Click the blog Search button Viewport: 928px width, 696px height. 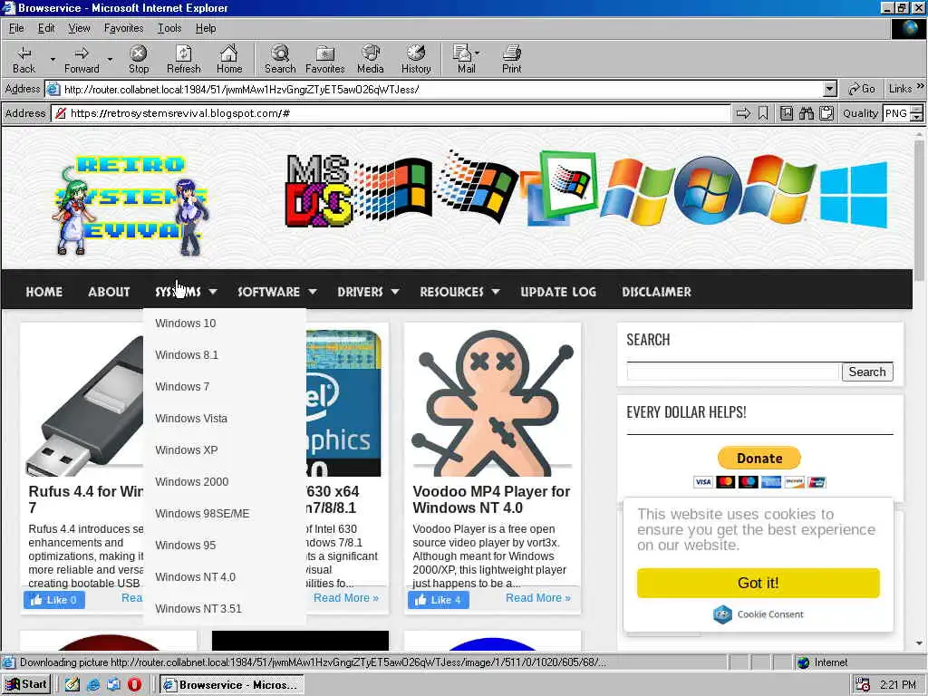point(867,372)
